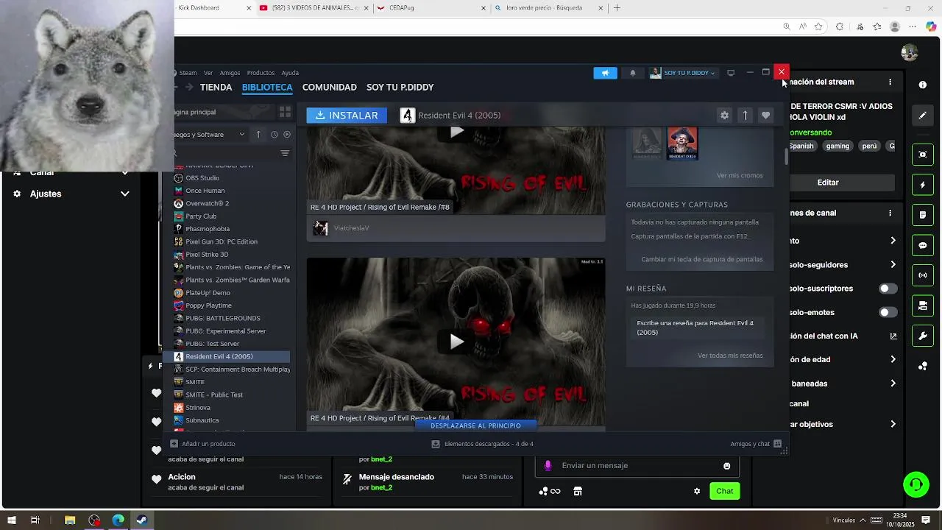Select the BIBLIOTECA tab in Steam

coord(267,87)
